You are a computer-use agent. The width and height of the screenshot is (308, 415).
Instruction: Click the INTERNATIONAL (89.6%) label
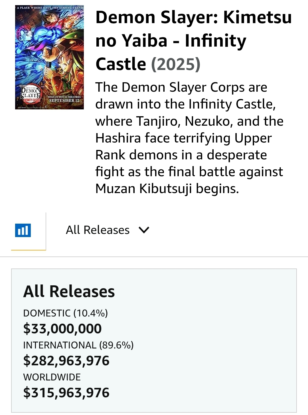(78, 345)
